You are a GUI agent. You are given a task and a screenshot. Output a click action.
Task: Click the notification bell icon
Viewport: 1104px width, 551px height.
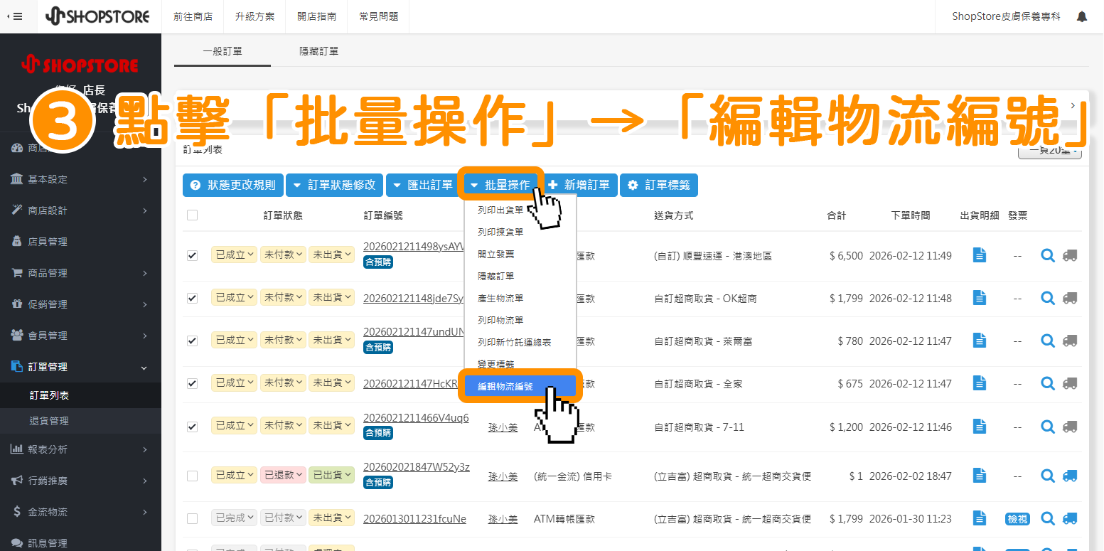tap(1081, 16)
